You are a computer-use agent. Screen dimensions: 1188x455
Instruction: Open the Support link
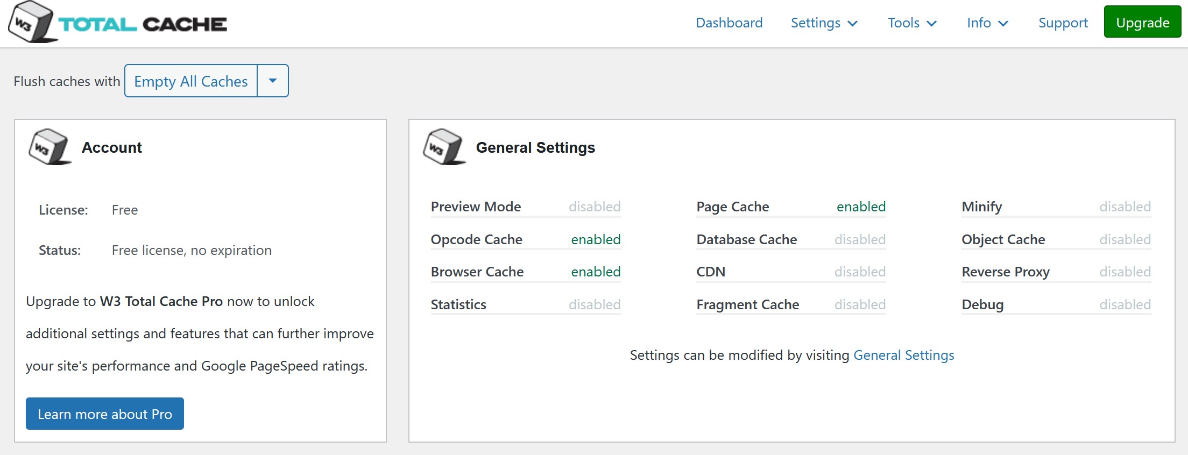coord(1063,23)
